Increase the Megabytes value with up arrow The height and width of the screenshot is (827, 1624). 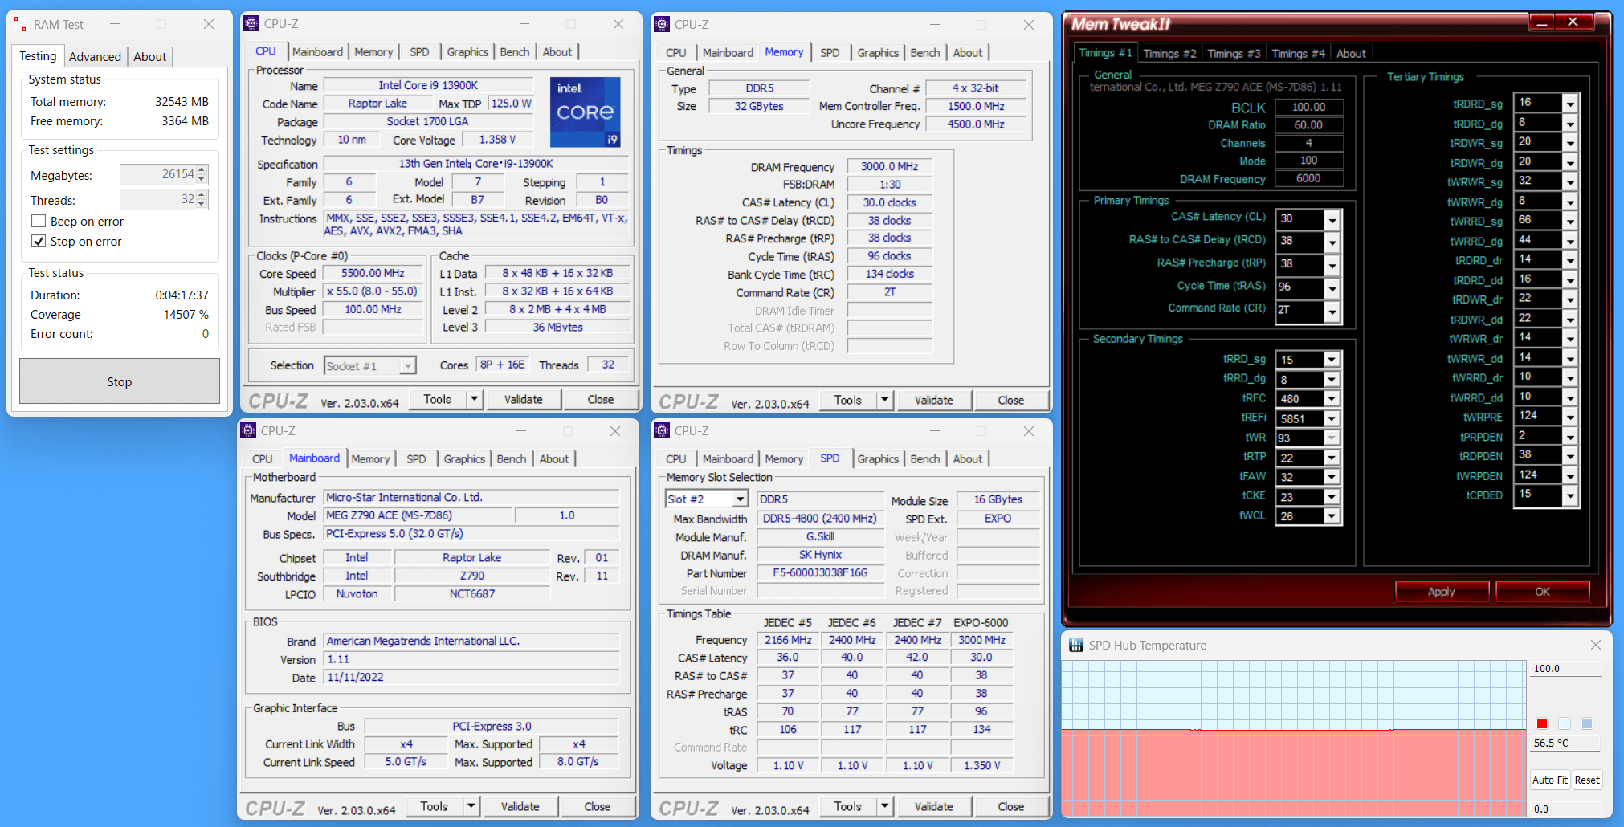pos(202,170)
